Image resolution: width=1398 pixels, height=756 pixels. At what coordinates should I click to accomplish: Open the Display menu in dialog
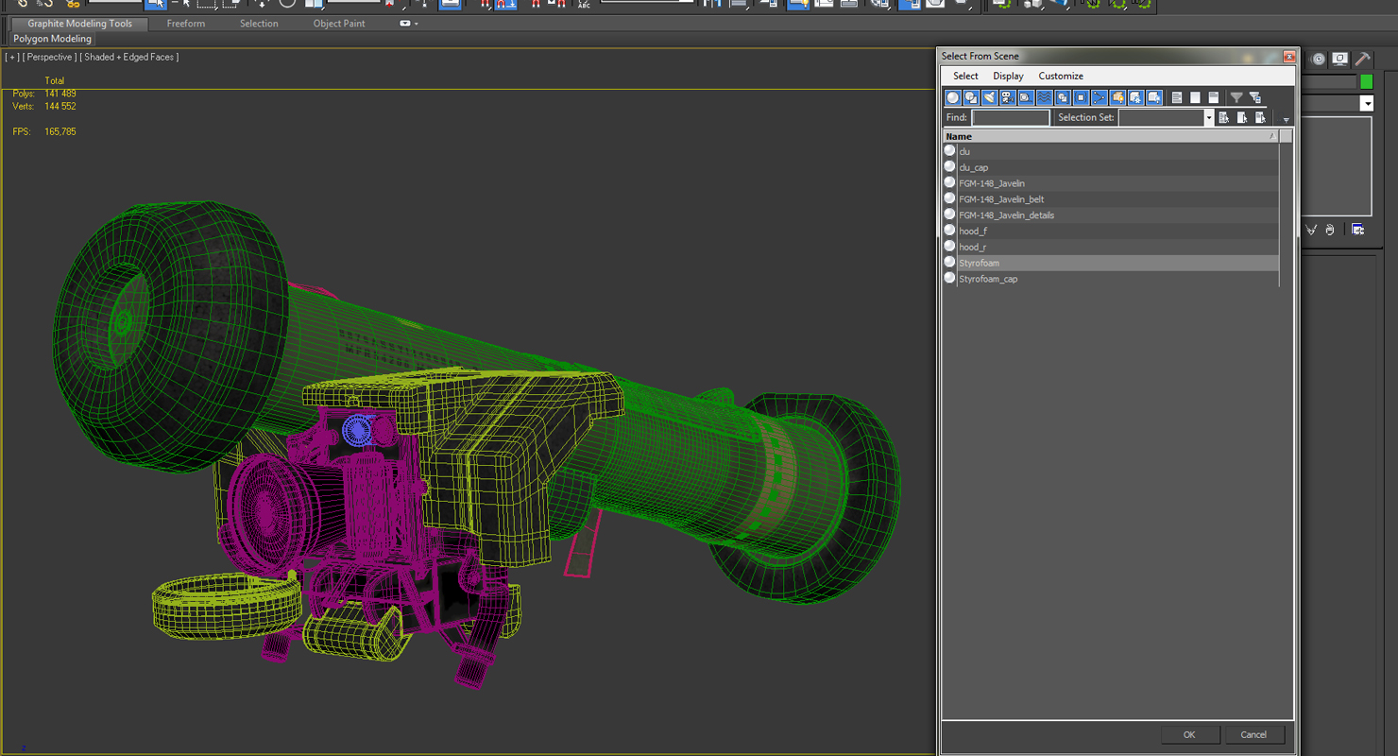click(x=1008, y=76)
